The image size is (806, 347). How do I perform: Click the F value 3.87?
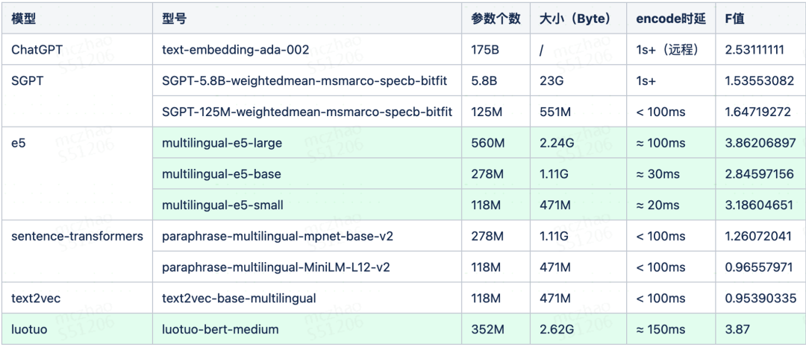(736, 329)
